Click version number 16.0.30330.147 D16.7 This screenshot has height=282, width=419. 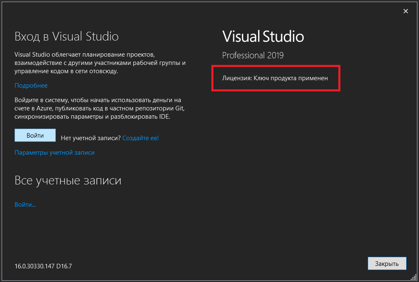tap(43, 266)
